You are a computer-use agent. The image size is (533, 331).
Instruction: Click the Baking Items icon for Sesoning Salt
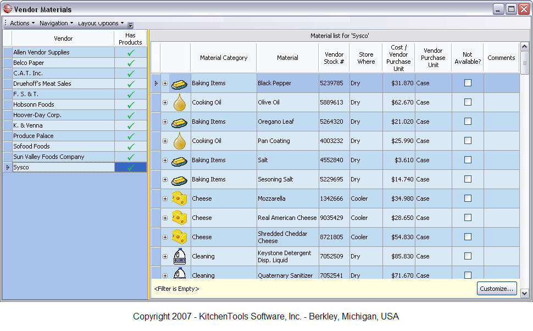179,180
